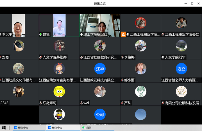Click the name label 江西佳幼教育咨询有限
Viewport: 202px width, 131px height.
pyautogui.click(x=58, y=80)
